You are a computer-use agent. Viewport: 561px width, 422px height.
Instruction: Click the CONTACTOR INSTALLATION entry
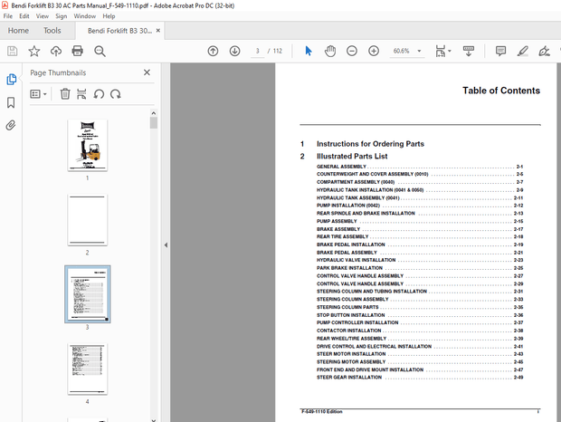coord(420,331)
